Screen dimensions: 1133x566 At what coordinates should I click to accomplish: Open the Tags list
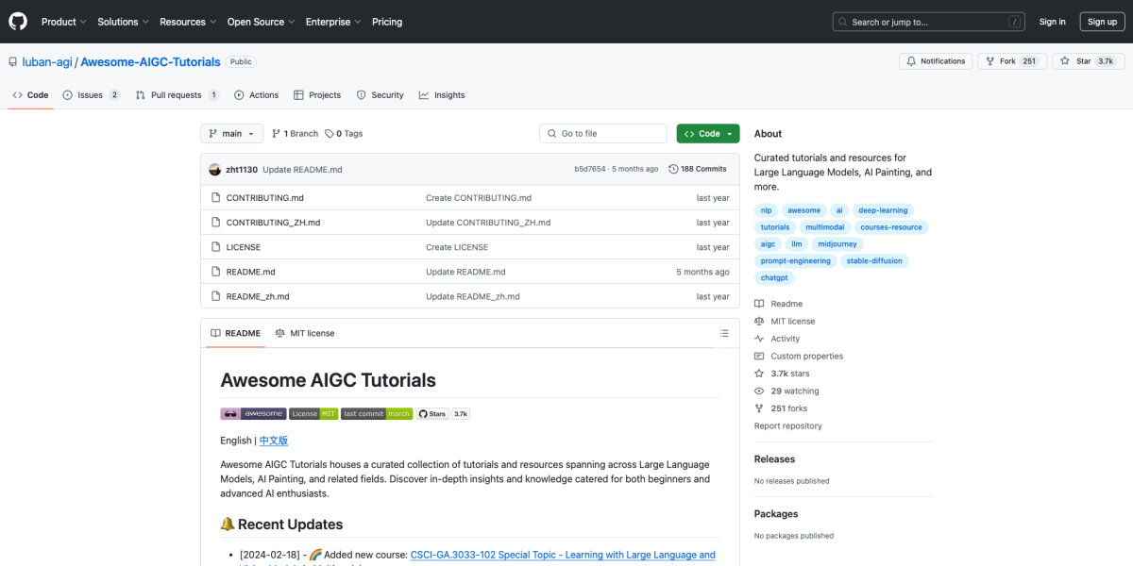(x=344, y=134)
